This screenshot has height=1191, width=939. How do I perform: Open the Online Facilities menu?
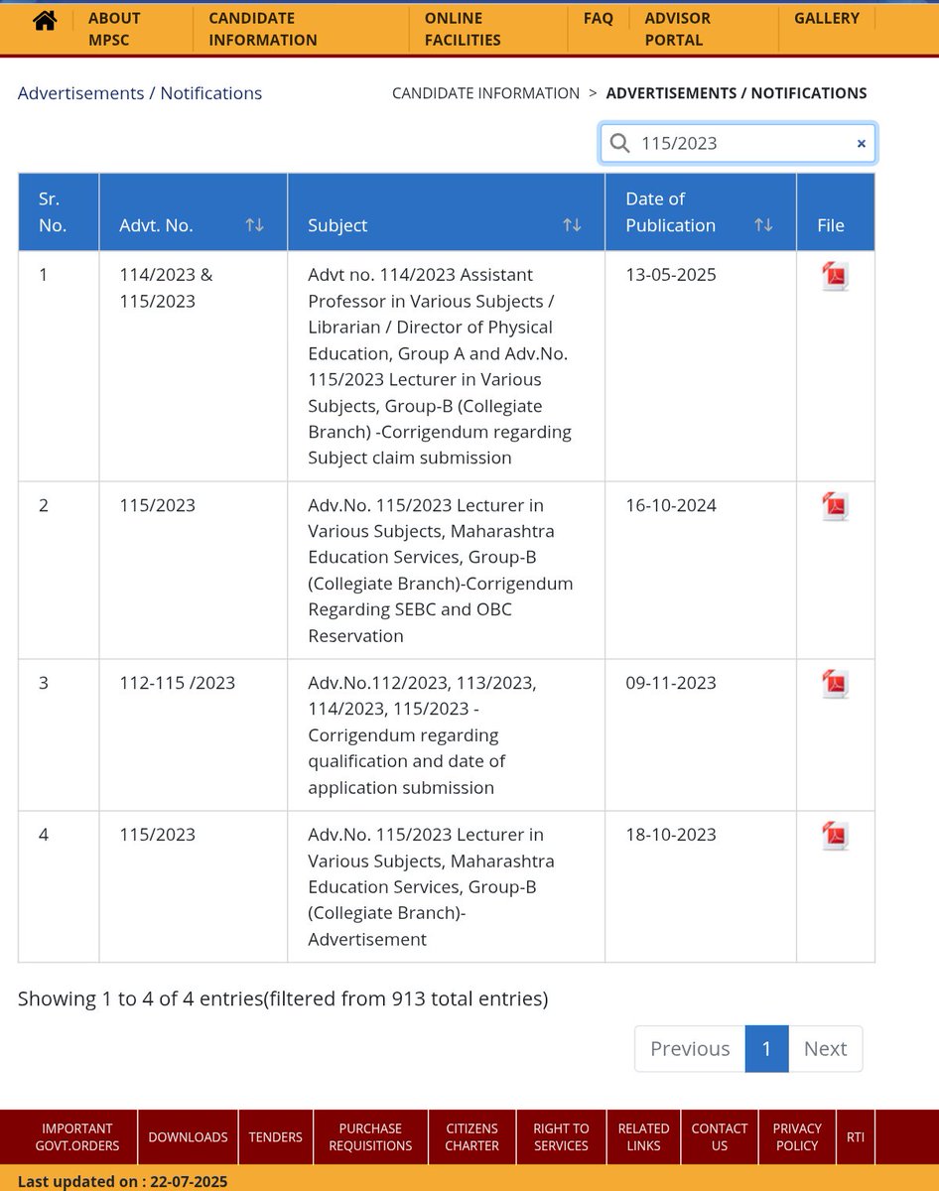coord(463,29)
